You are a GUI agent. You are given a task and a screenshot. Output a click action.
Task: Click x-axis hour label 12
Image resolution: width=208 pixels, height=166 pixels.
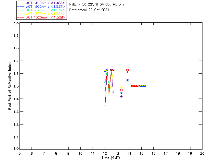(105, 153)
